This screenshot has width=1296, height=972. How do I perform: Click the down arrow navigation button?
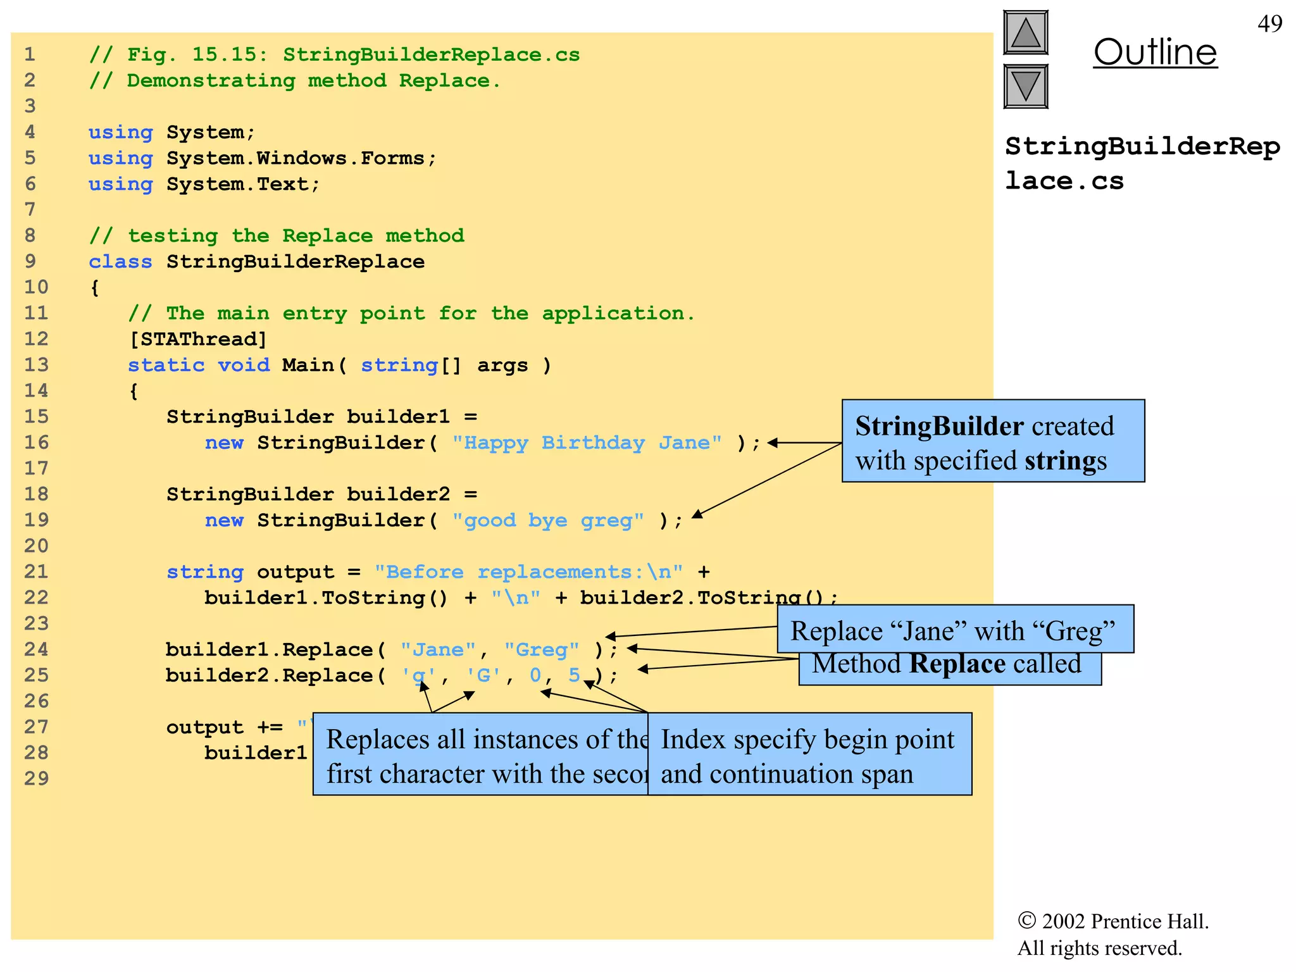click(1026, 86)
